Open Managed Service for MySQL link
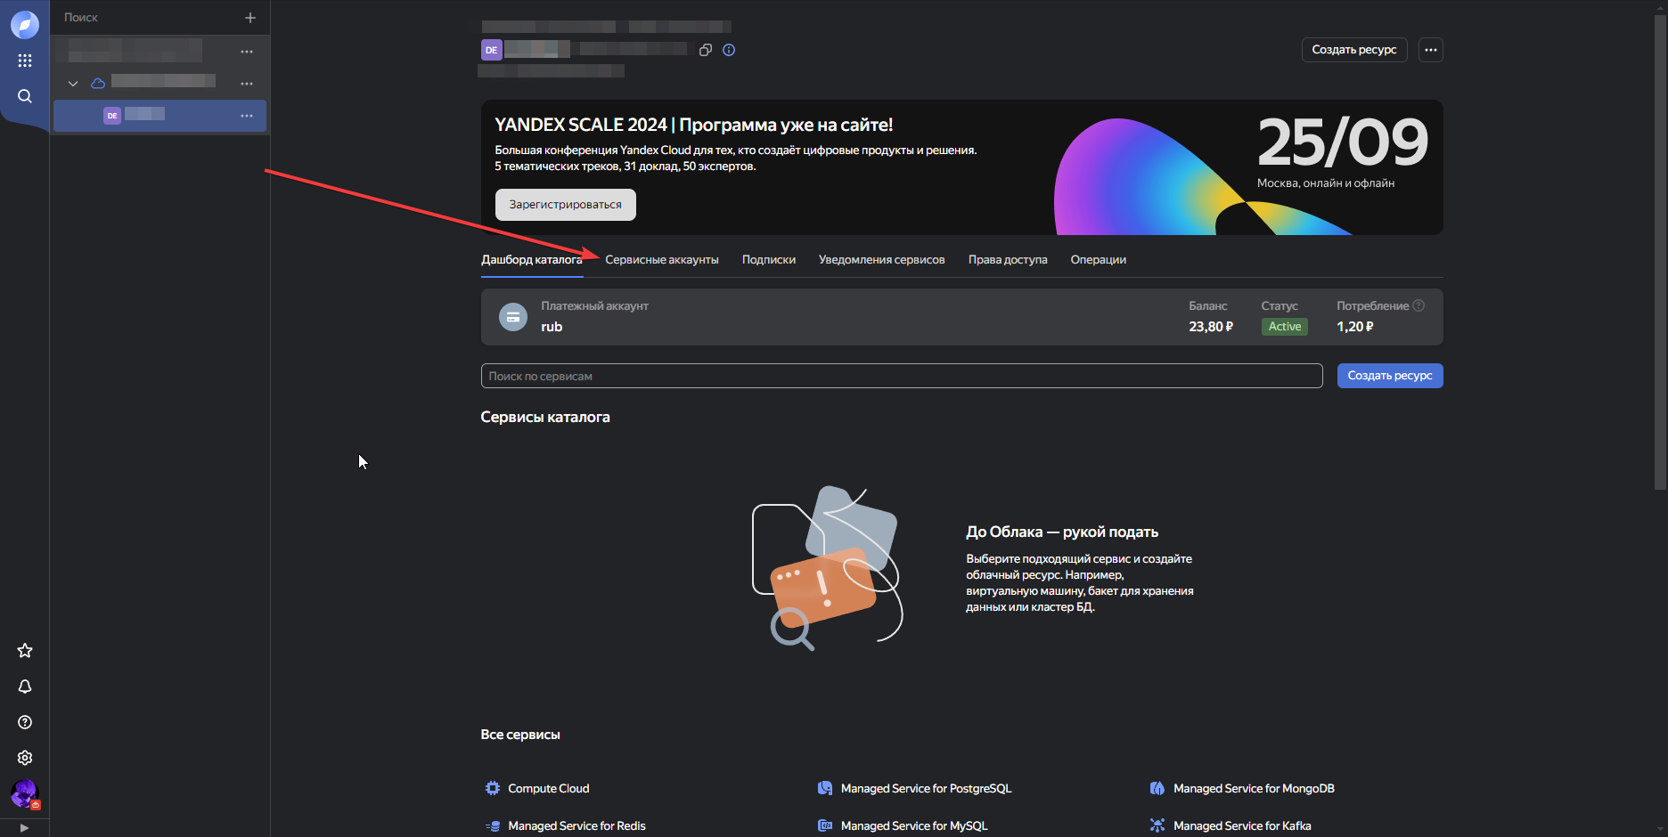This screenshot has height=837, width=1668. click(x=914, y=825)
